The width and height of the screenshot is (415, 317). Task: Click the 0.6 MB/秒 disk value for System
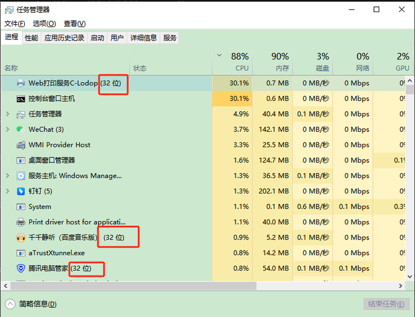click(313, 207)
